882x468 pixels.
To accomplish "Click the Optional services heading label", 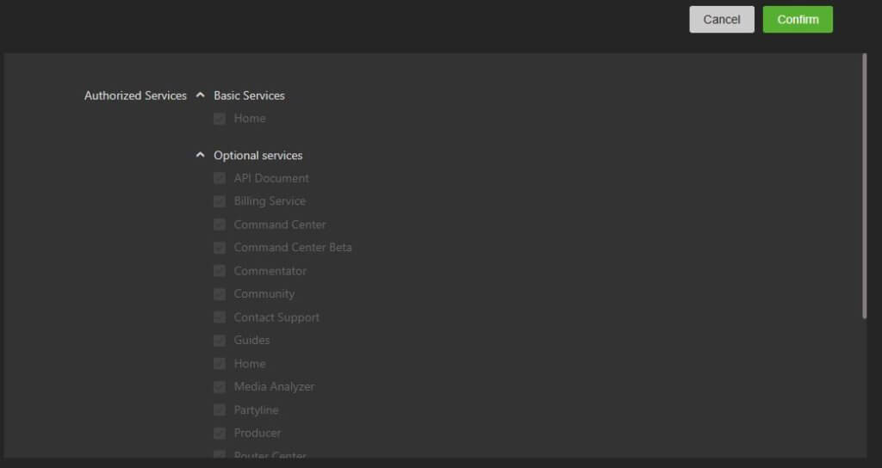I will click(x=258, y=156).
